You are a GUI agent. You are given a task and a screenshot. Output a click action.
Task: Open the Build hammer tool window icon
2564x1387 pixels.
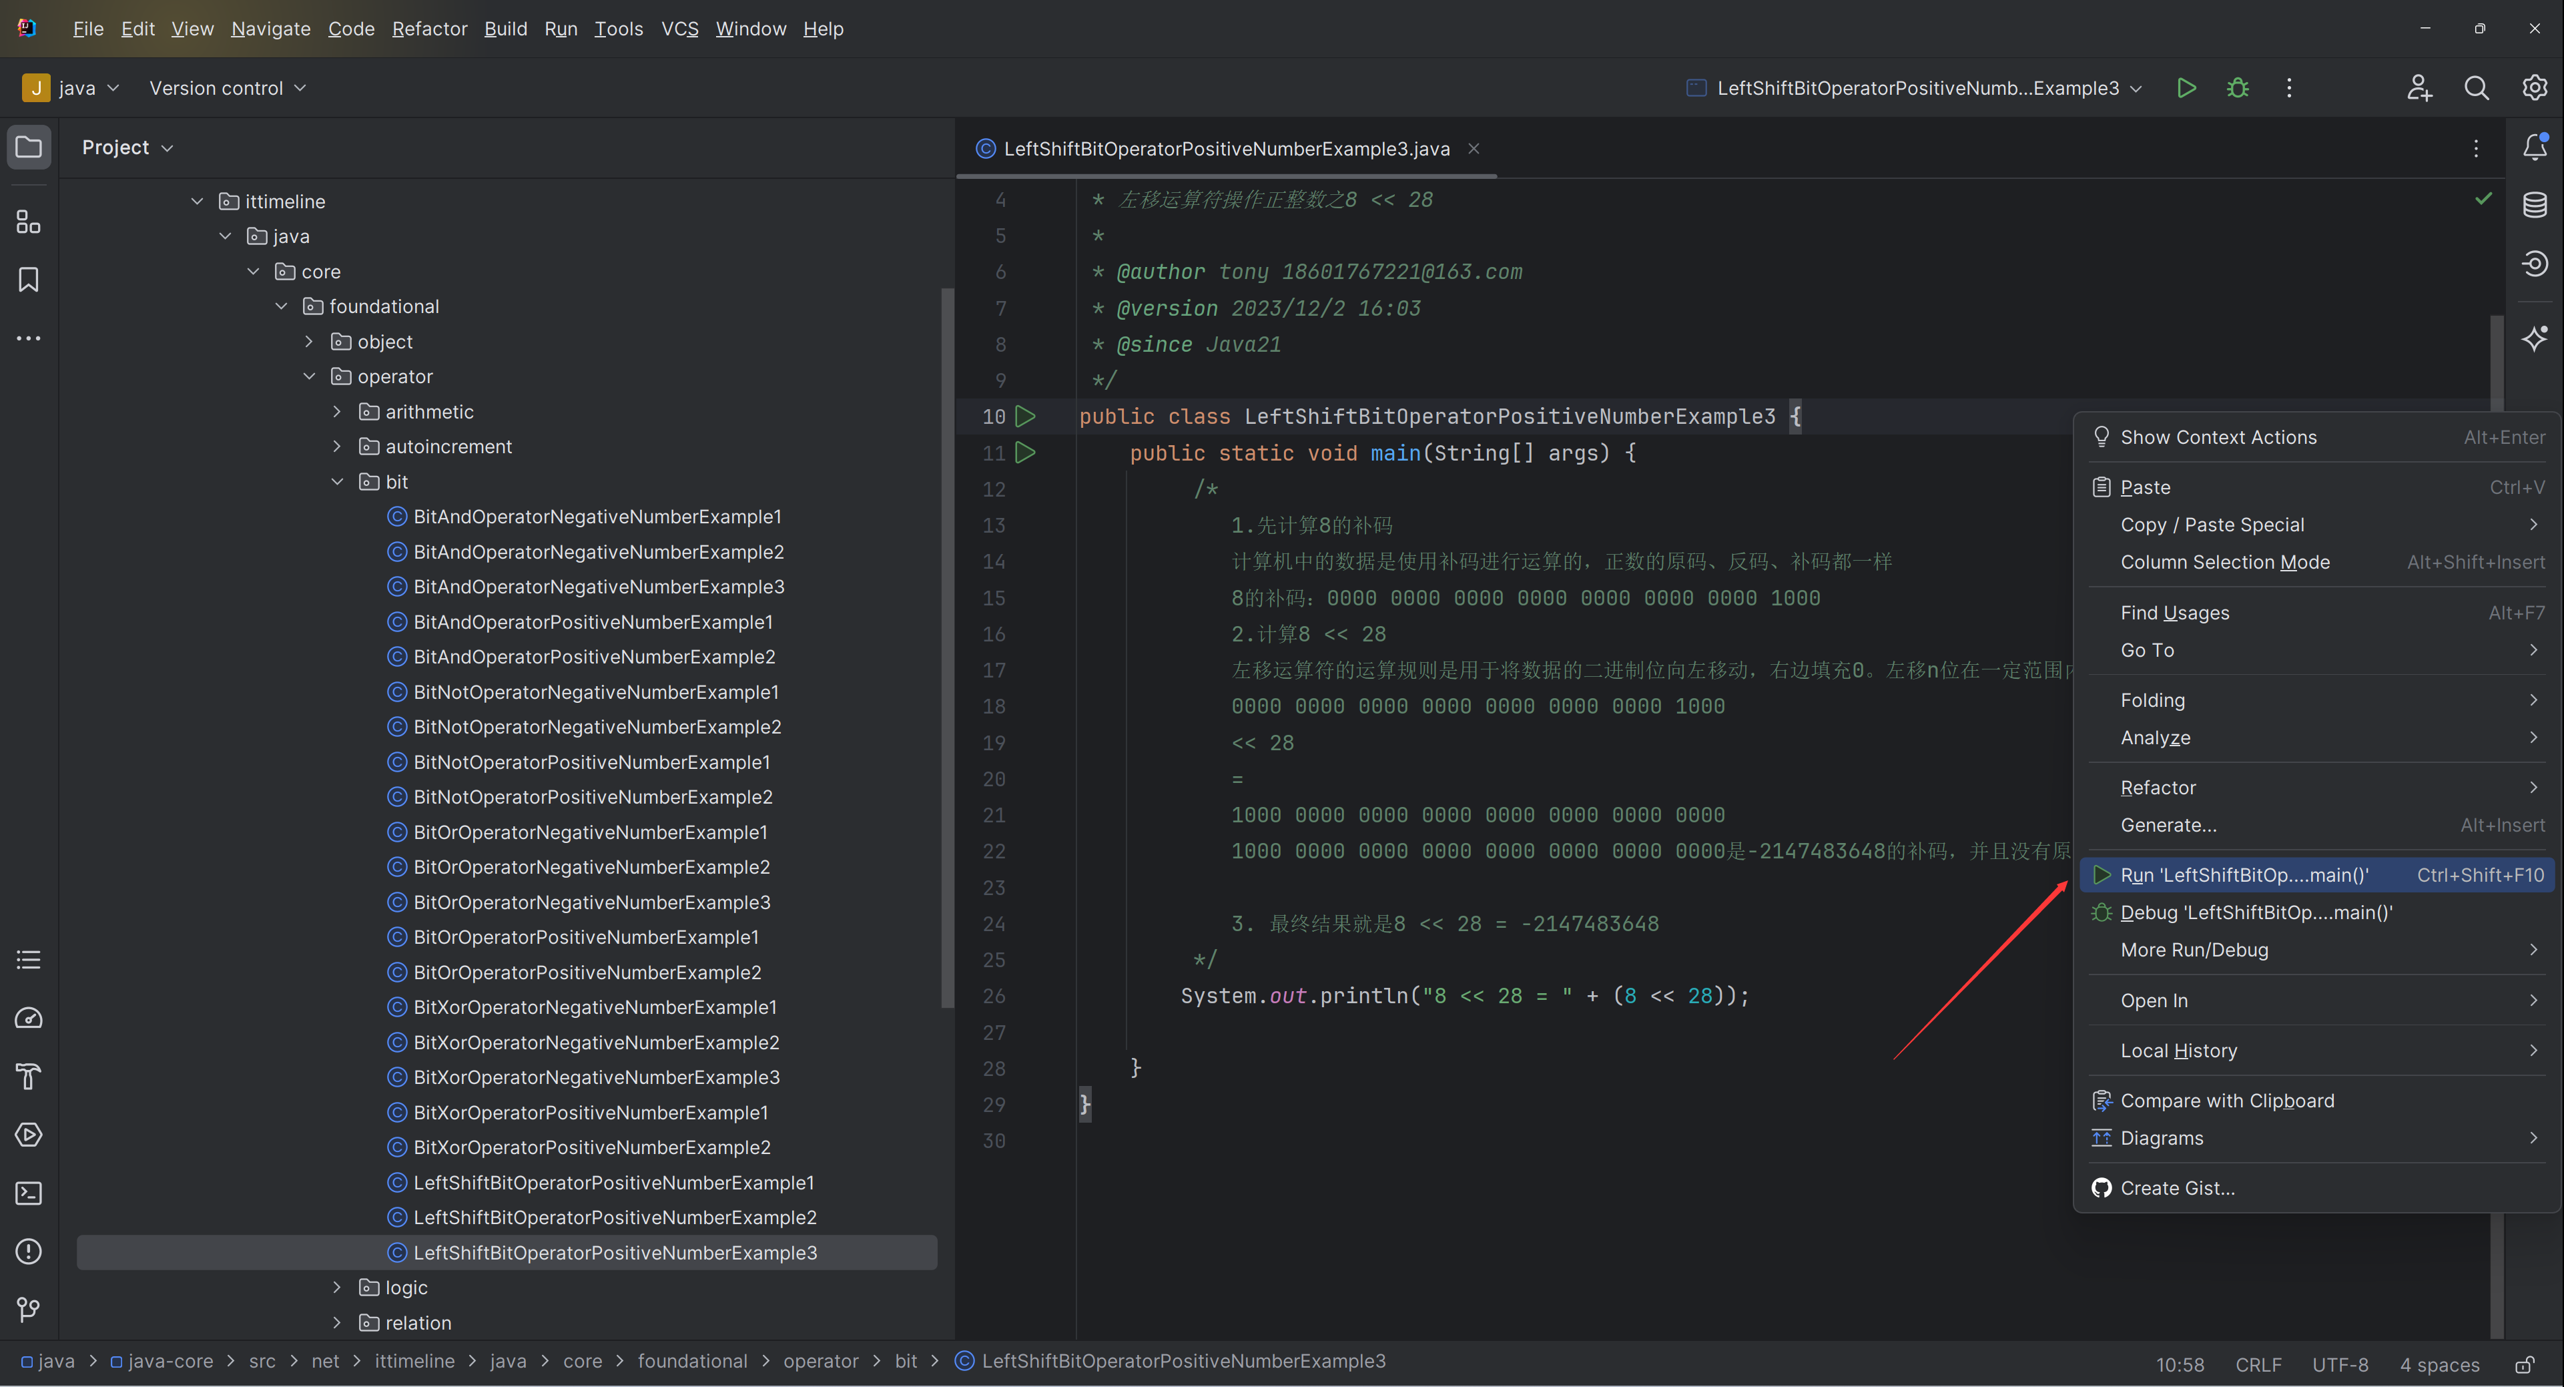[x=29, y=1077]
